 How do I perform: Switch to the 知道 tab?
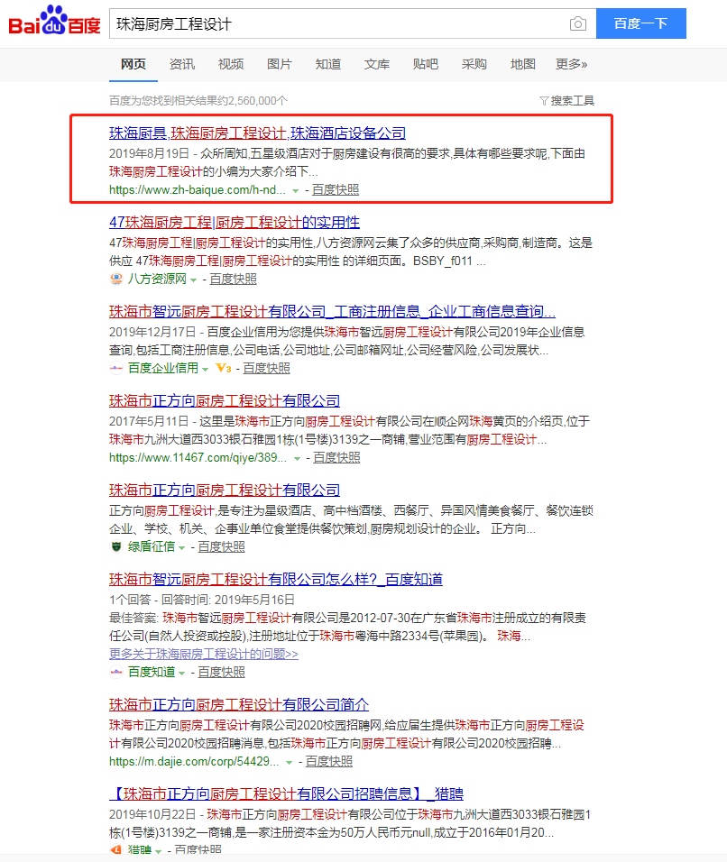(328, 64)
